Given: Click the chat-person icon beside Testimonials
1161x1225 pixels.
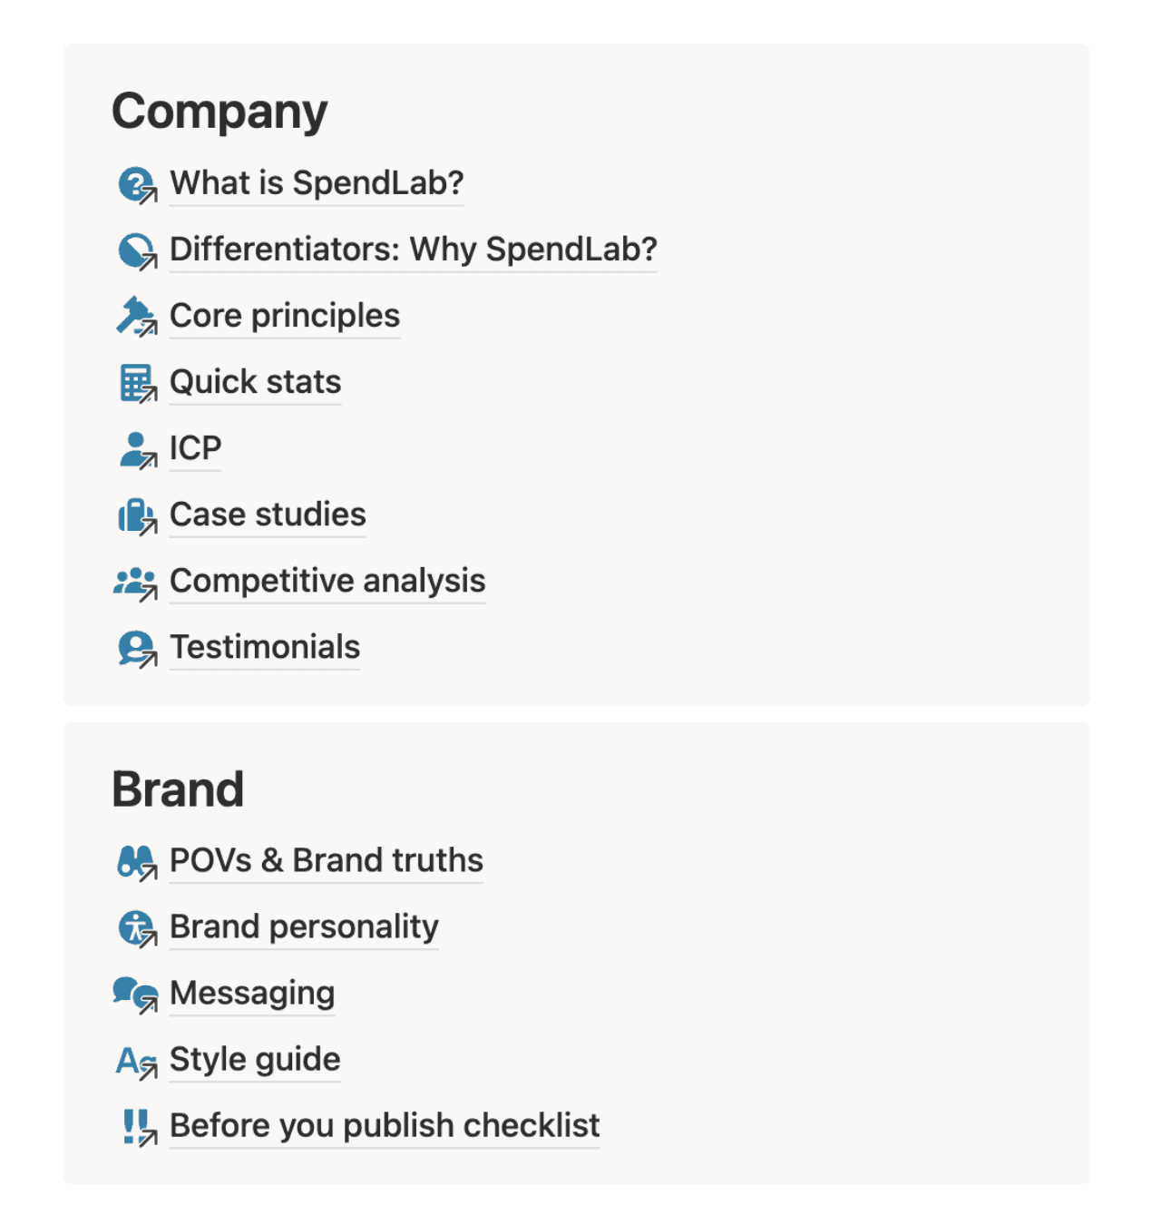Looking at the screenshot, I should pyautogui.click(x=136, y=648).
